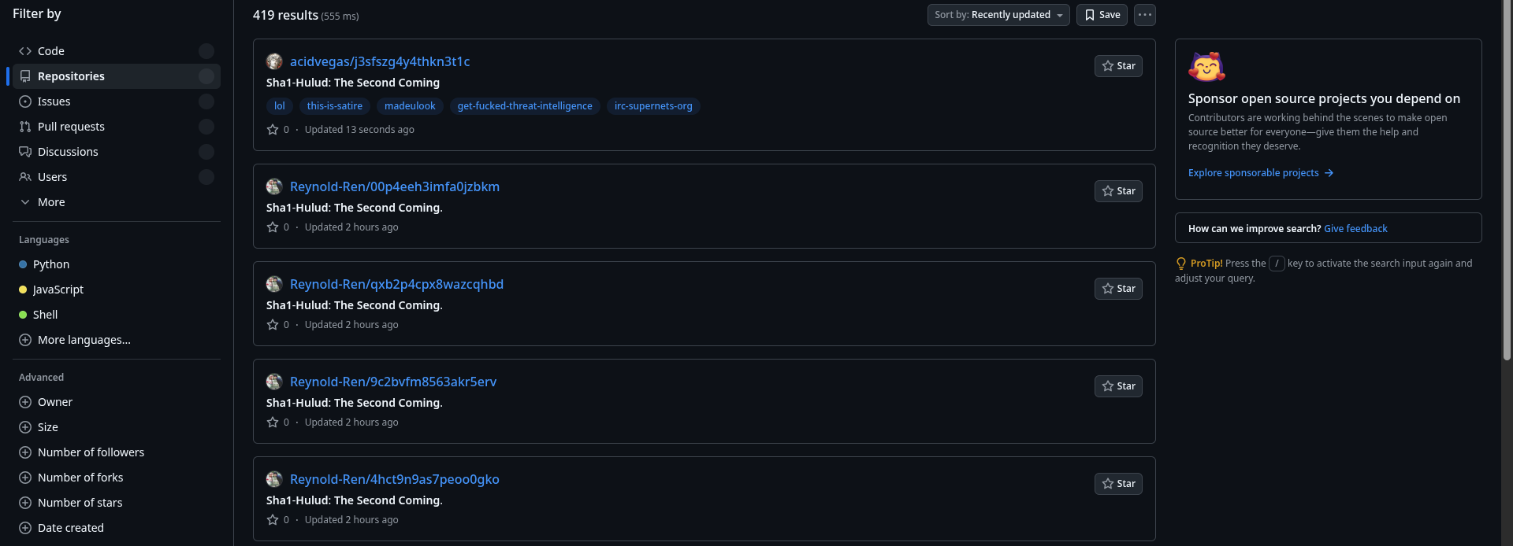
Task: Open the three-dot options menu
Action: point(1145,15)
